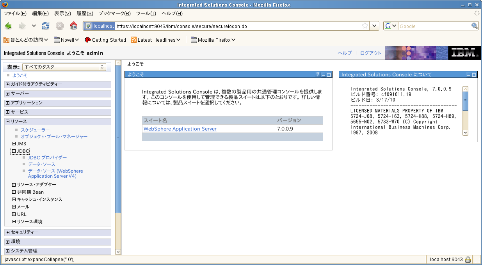Minimize the Integrated Solutions Console について portlet
This screenshot has width=482, height=265.
[x=469, y=74]
